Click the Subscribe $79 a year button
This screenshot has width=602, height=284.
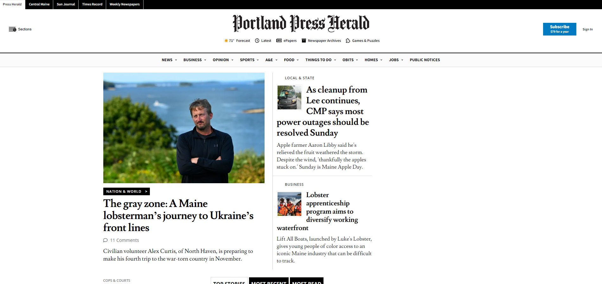[559, 29]
